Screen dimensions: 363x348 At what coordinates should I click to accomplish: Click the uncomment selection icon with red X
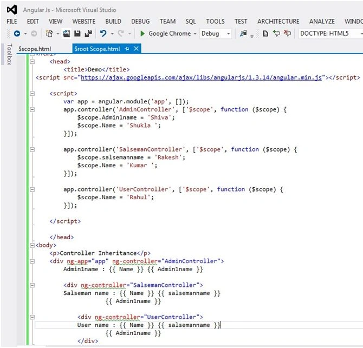click(287, 34)
